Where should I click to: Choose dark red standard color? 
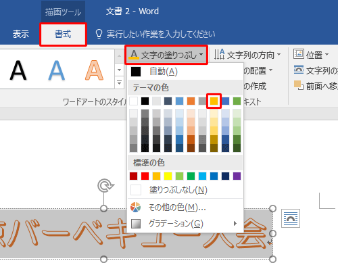[x=134, y=176]
